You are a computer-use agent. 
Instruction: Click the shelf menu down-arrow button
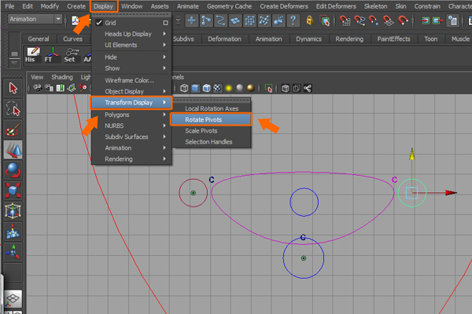coord(14,64)
